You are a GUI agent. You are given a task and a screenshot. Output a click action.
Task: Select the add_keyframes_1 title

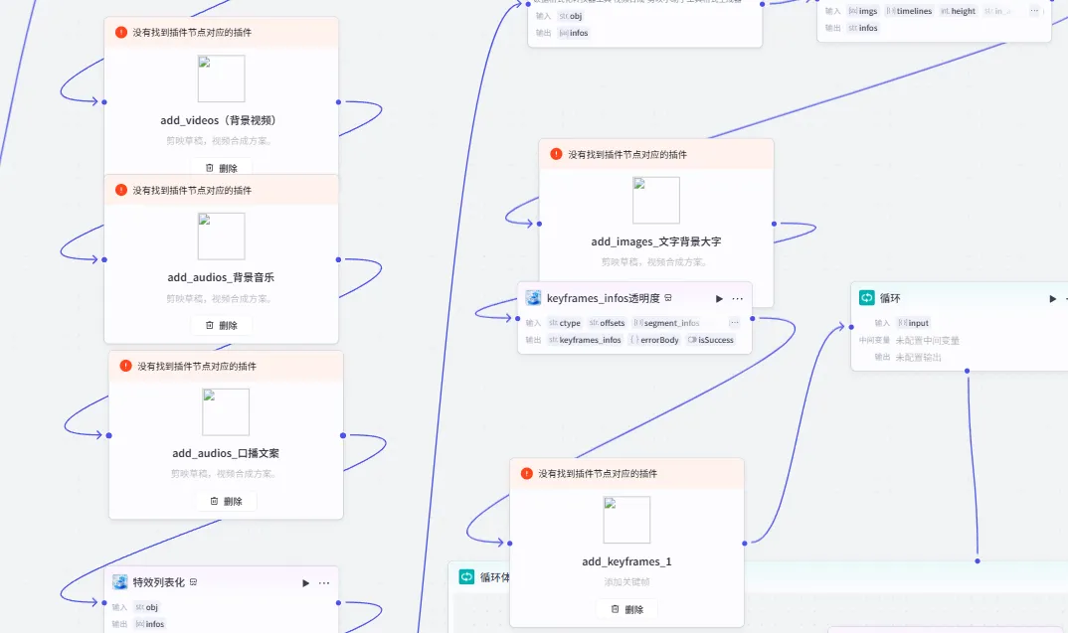[x=626, y=561]
